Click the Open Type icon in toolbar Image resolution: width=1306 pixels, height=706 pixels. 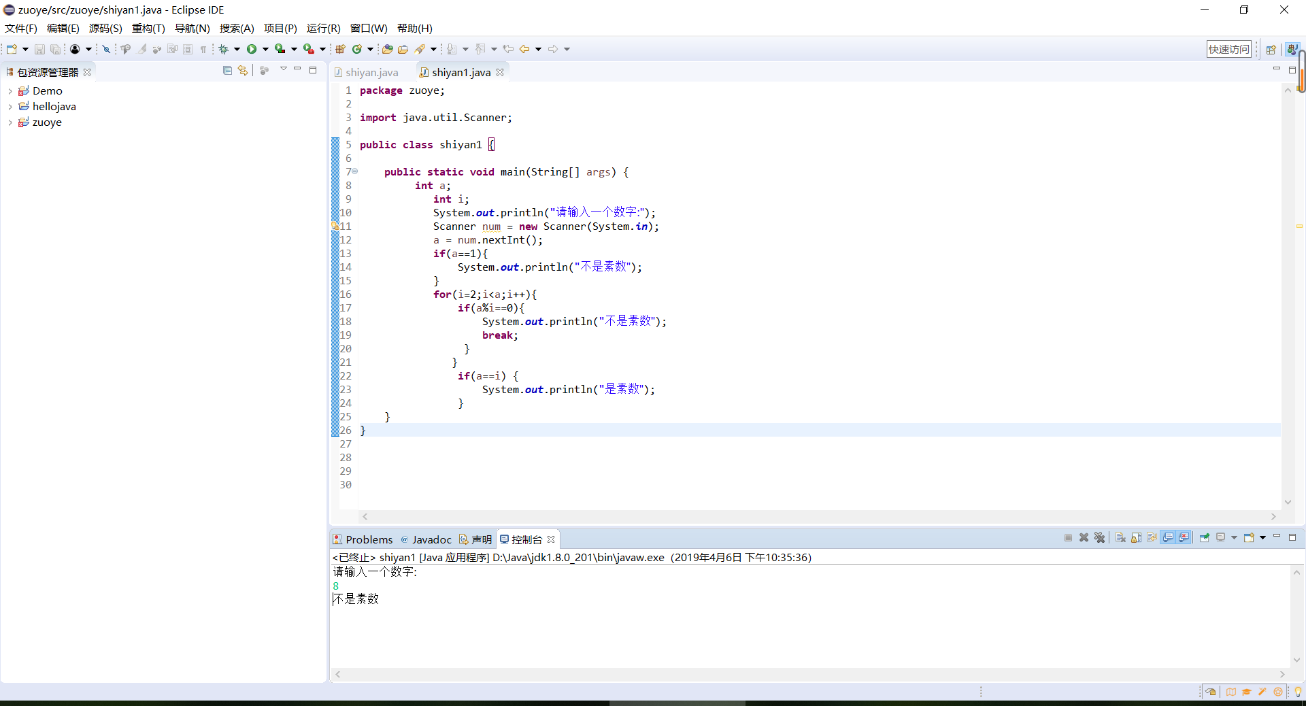pos(387,49)
